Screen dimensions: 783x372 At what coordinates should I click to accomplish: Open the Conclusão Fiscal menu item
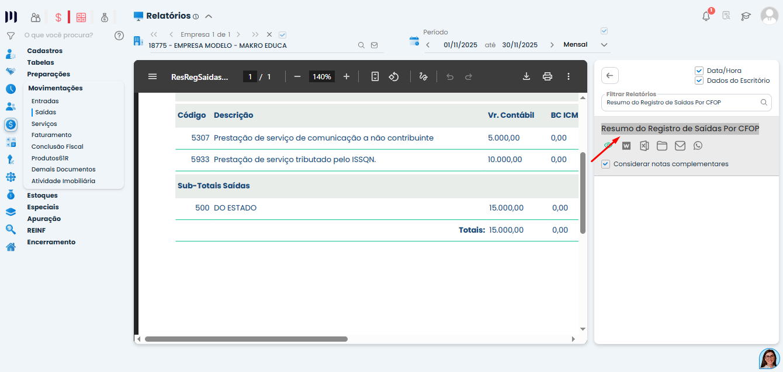[57, 146]
